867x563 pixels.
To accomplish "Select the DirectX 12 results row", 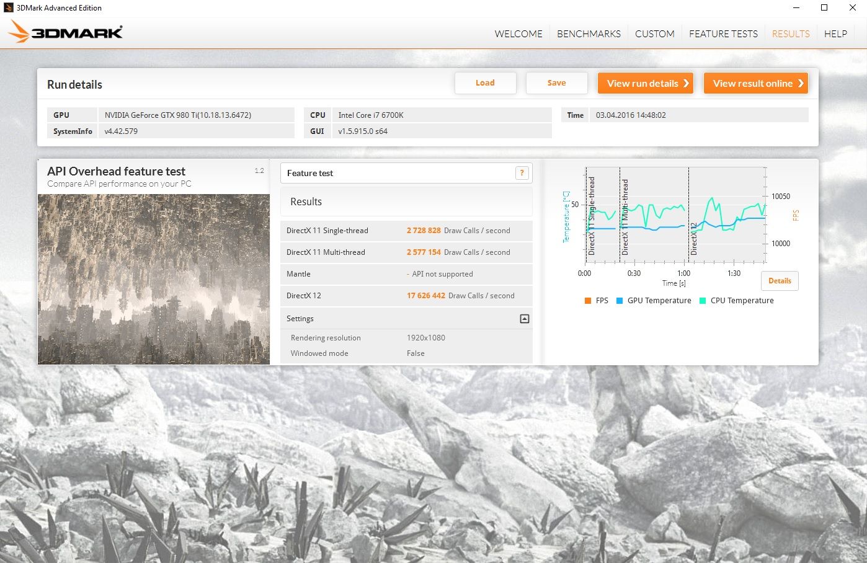I will [406, 296].
